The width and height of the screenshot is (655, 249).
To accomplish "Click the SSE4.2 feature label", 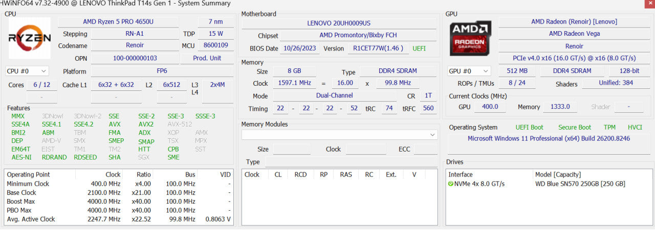I will pyautogui.click(x=83, y=124).
